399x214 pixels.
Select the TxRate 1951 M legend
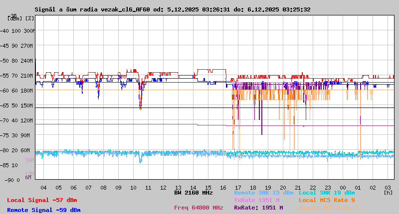pyautogui.click(x=256, y=200)
